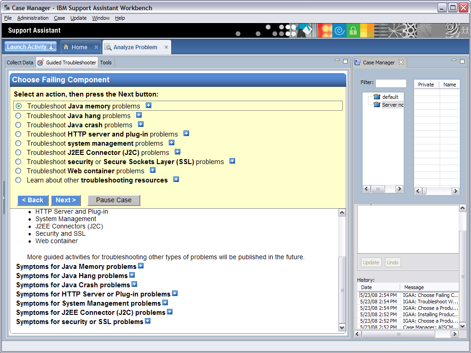
Task: Open the Update menu
Action: pos(78,18)
